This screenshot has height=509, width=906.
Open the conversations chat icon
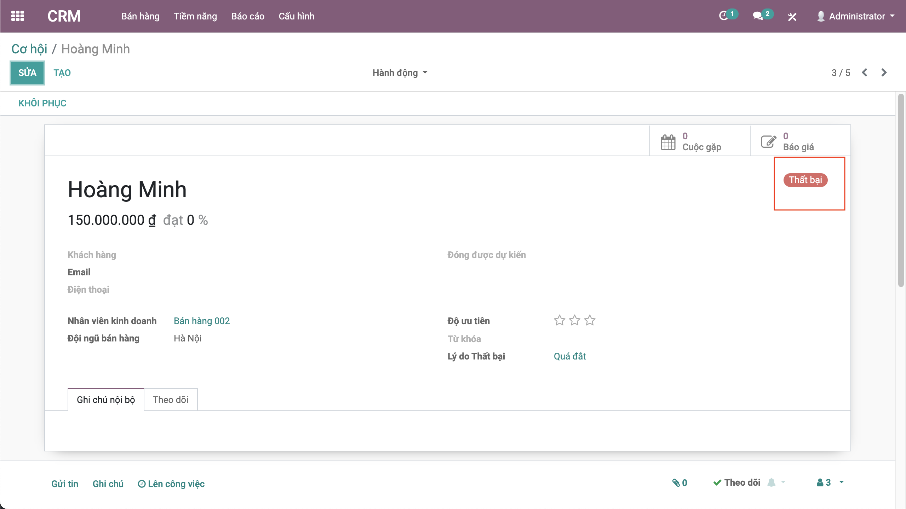tap(758, 16)
